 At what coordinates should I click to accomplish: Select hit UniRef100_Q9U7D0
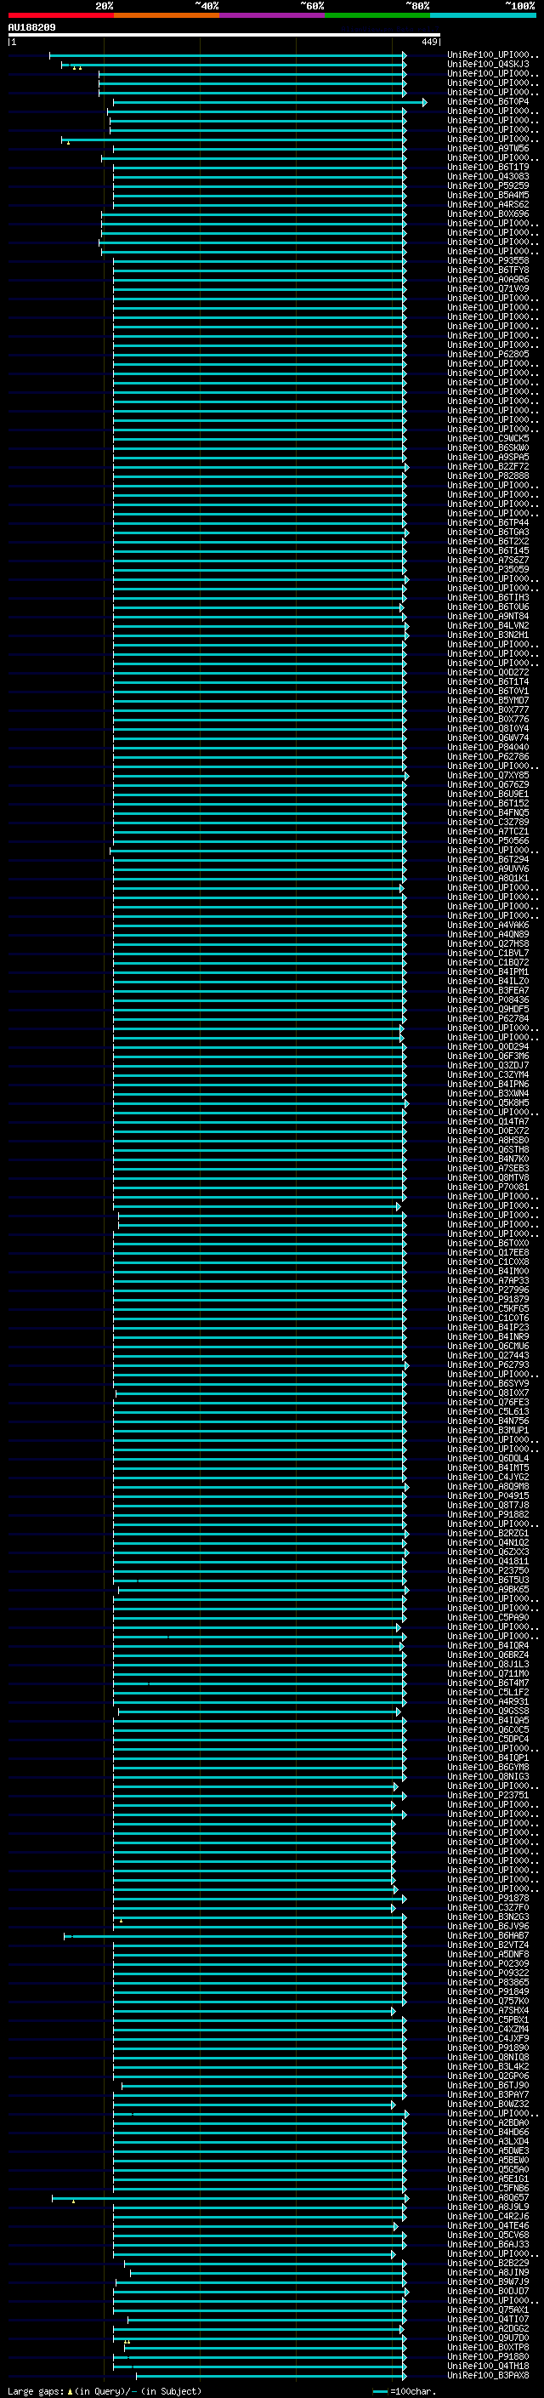click(x=488, y=2338)
